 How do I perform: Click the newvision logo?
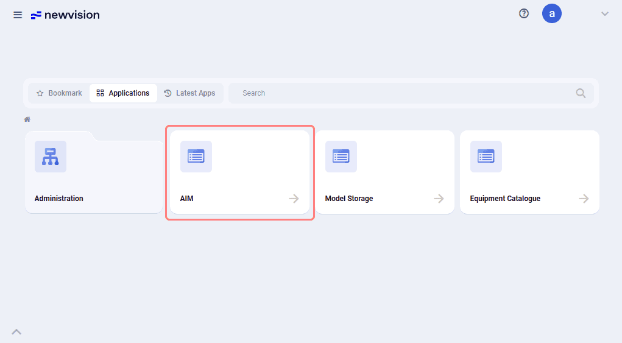pos(65,15)
